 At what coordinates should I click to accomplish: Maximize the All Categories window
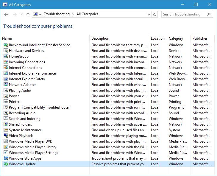point(196,4)
